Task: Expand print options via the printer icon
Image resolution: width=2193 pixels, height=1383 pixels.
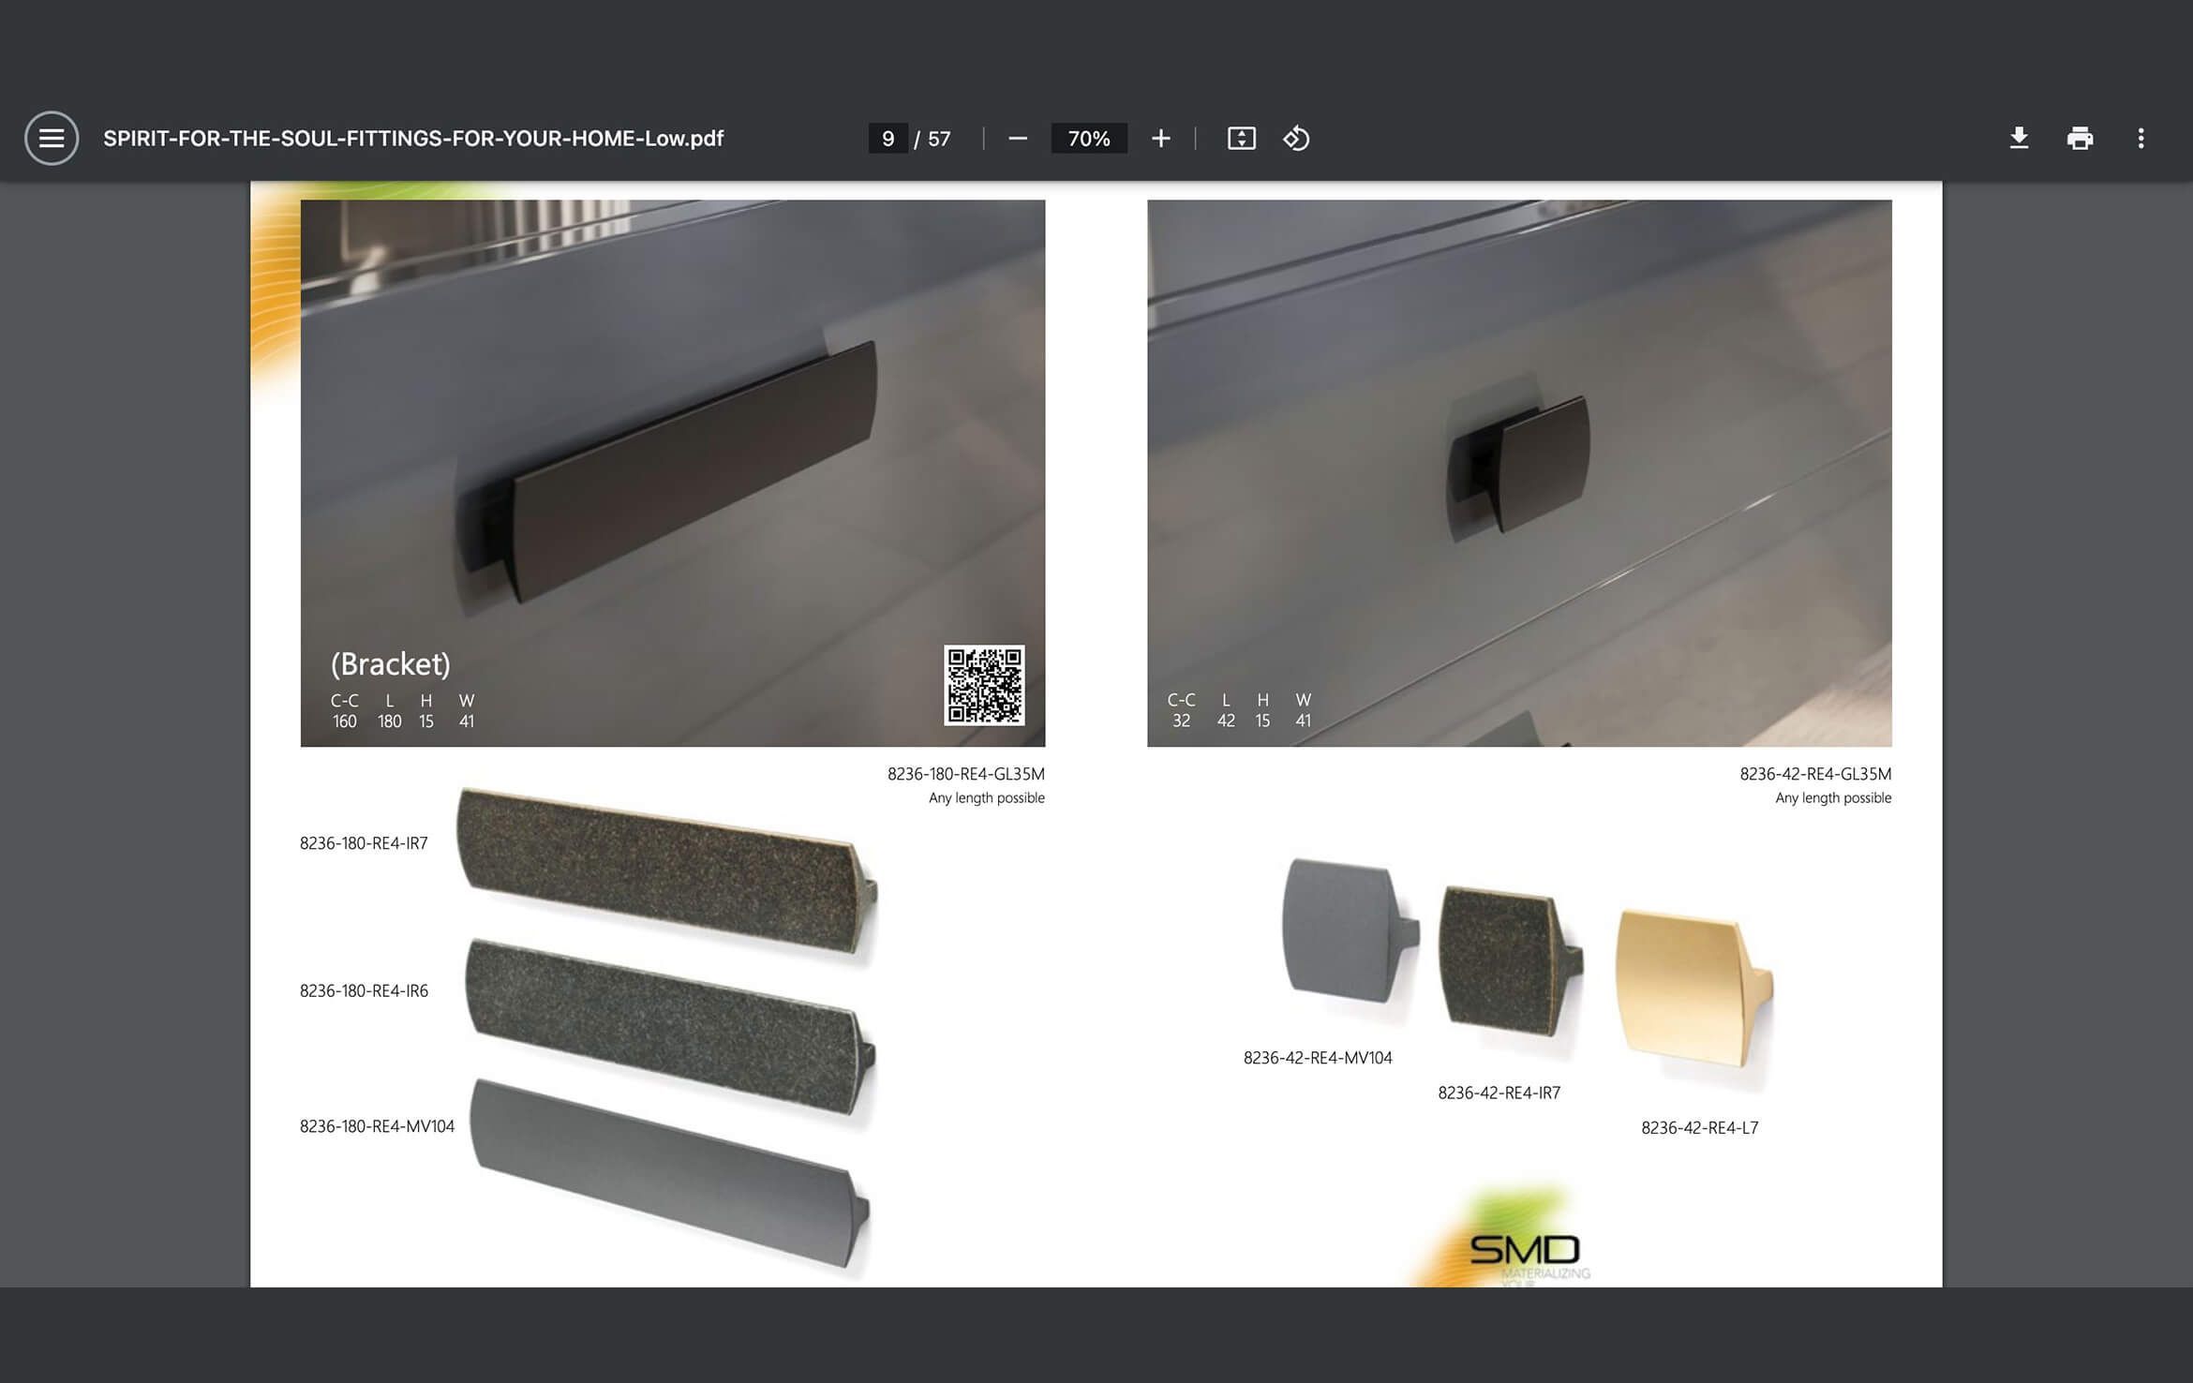Action: [2080, 137]
